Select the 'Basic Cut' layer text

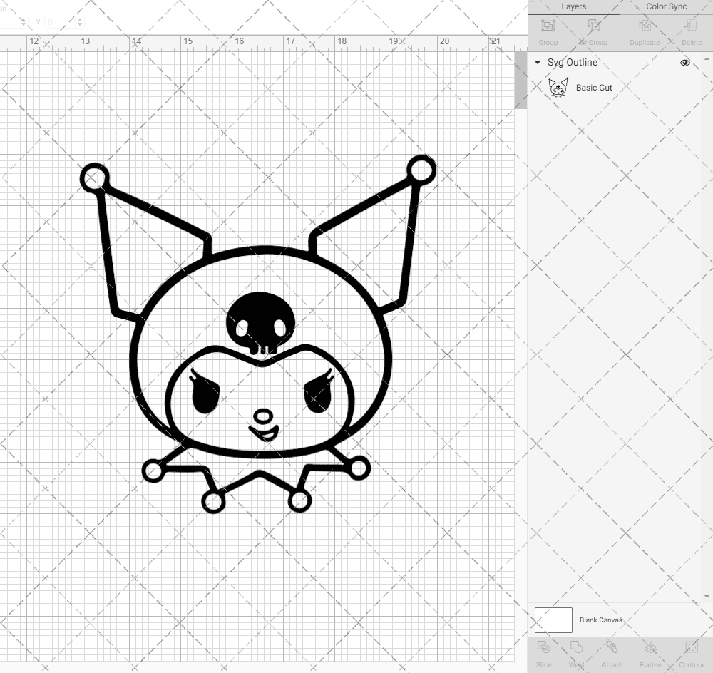point(594,88)
